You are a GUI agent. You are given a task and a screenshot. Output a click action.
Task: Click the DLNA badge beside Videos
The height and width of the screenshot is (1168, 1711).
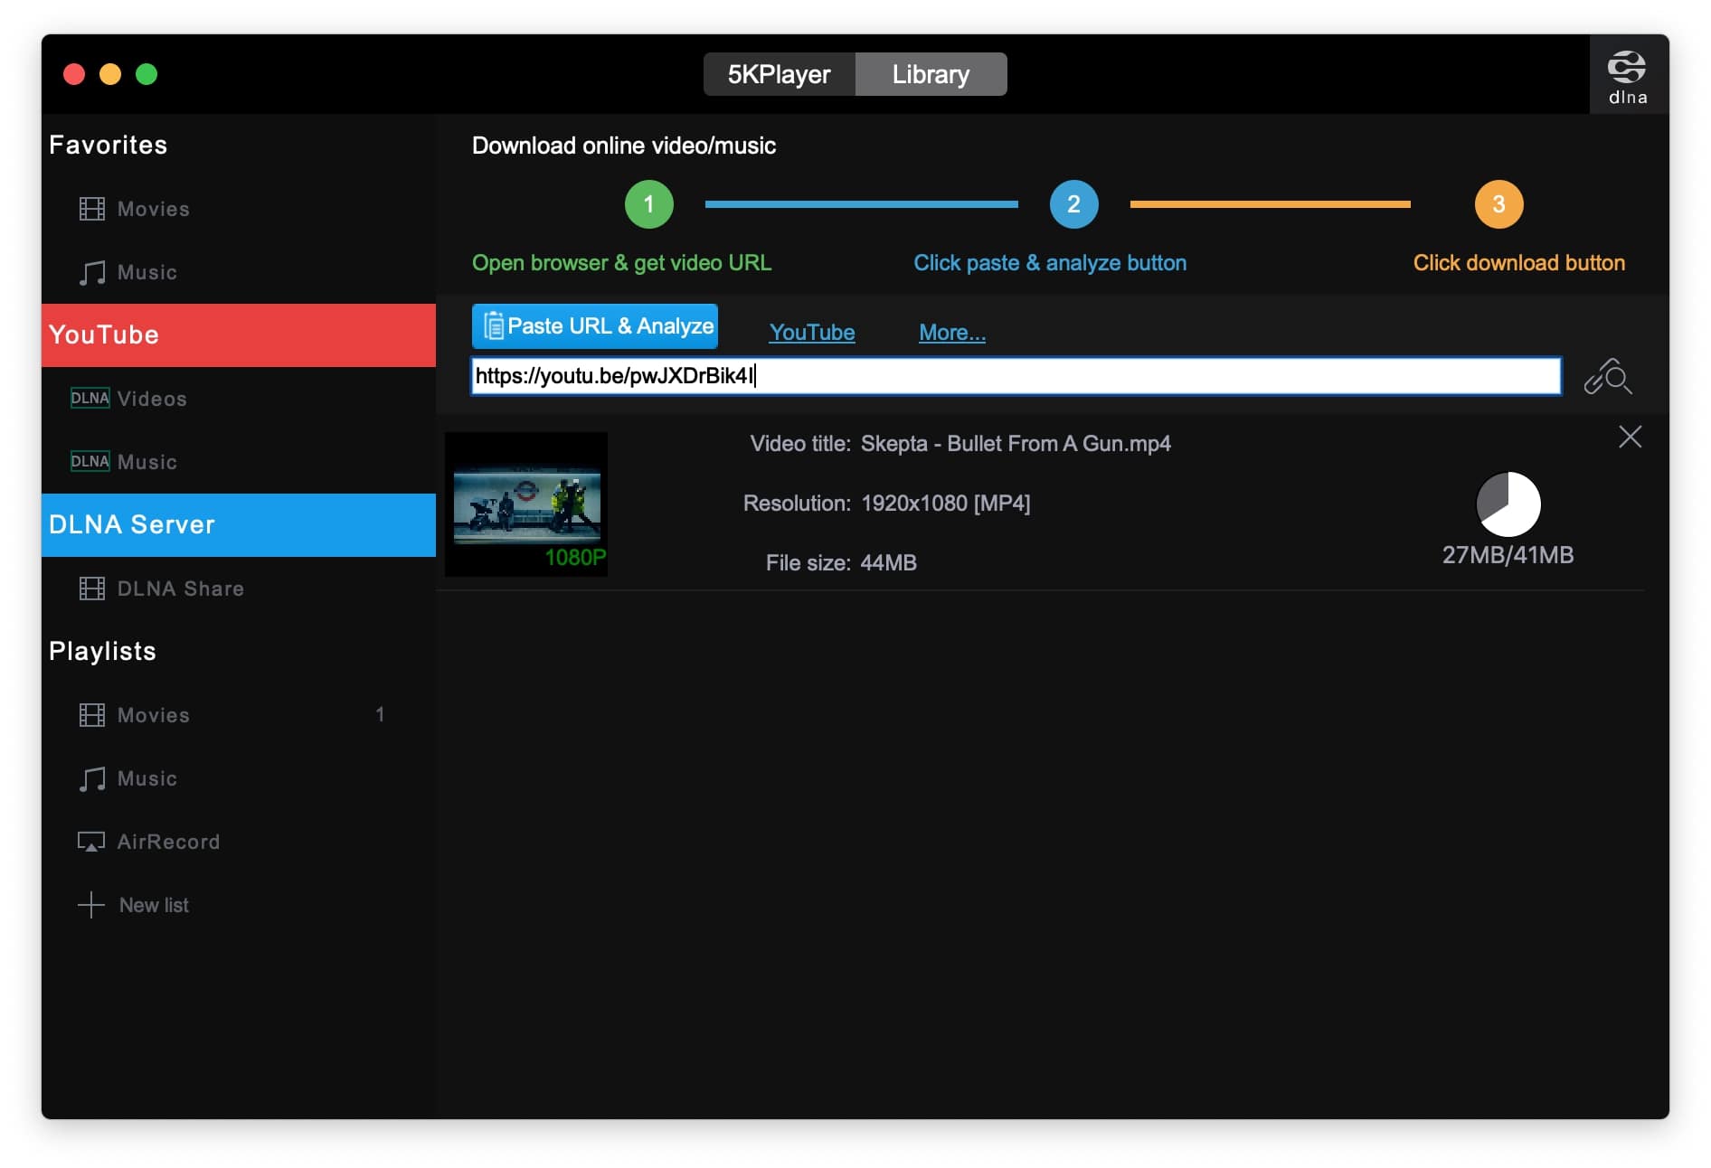(90, 399)
